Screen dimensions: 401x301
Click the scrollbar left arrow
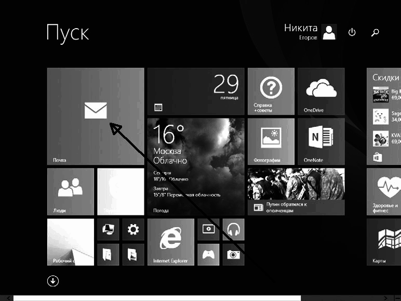(x=9, y=298)
